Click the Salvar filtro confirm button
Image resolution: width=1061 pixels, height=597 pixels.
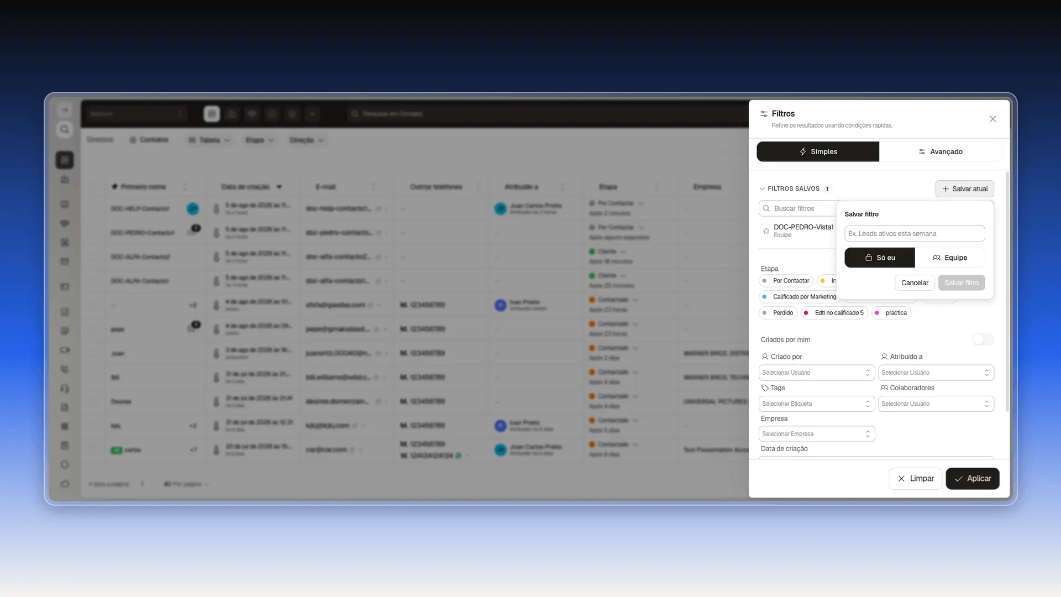[x=962, y=282]
